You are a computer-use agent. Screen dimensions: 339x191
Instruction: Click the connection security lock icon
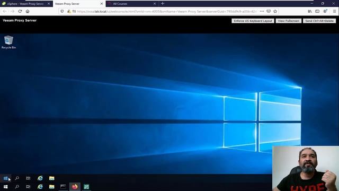(69, 11)
